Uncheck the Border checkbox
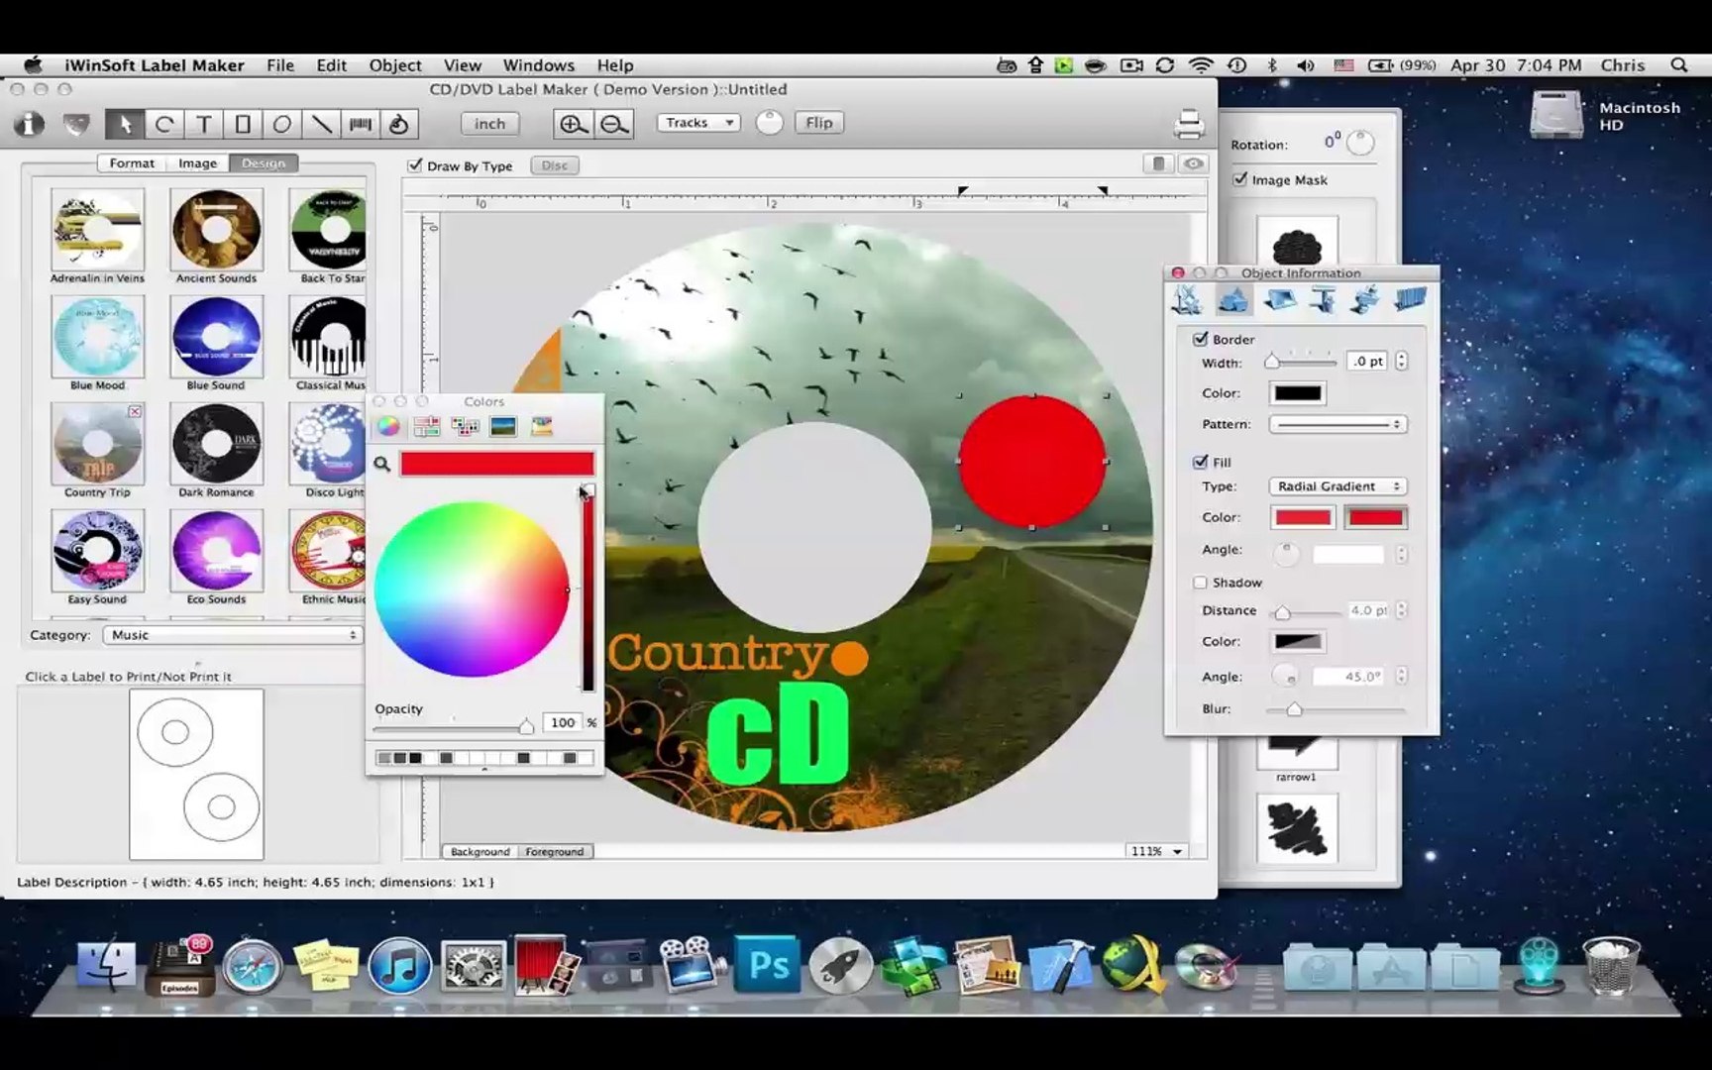The width and height of the screenshot is (1712, 1070). coord(1200,339)
